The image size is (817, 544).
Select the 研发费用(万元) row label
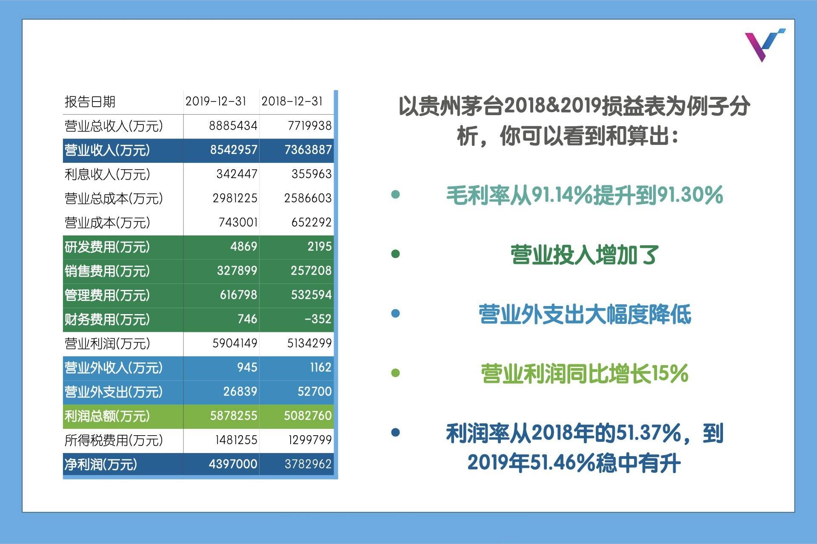(x=107, y=247)
